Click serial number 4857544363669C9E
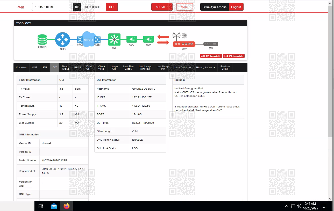Viewport: 334px width, 211px height. tap(54, 161)
